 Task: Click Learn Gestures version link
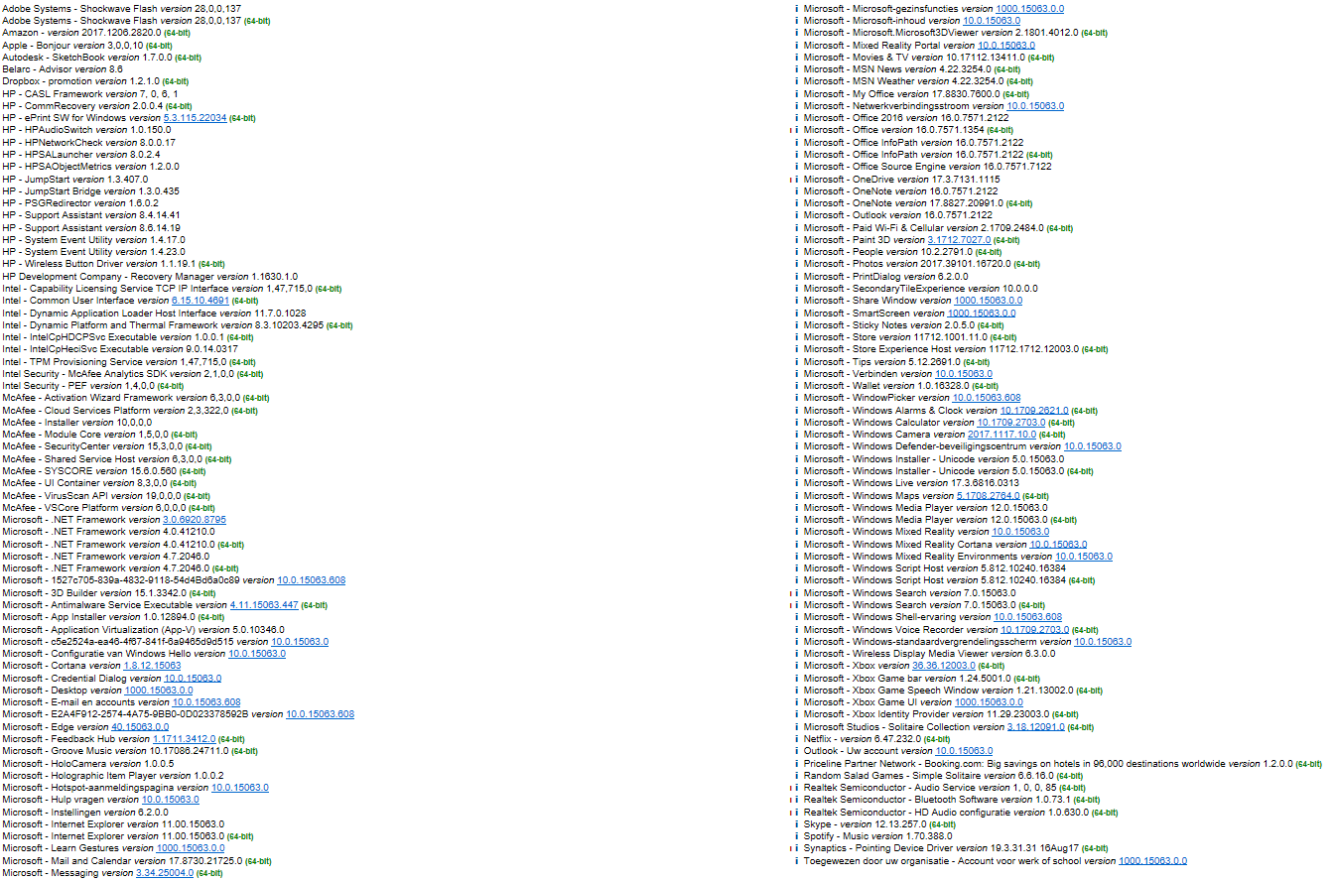click(x=191, y=849)
